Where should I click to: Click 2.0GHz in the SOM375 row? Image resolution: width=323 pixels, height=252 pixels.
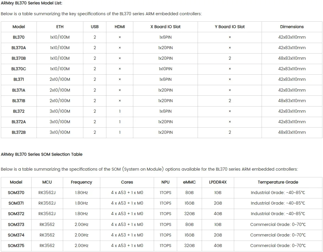coord(81,245)
